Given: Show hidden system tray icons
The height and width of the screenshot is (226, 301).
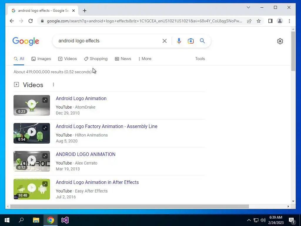Looking at the screenshot, I should coord(249,220).
